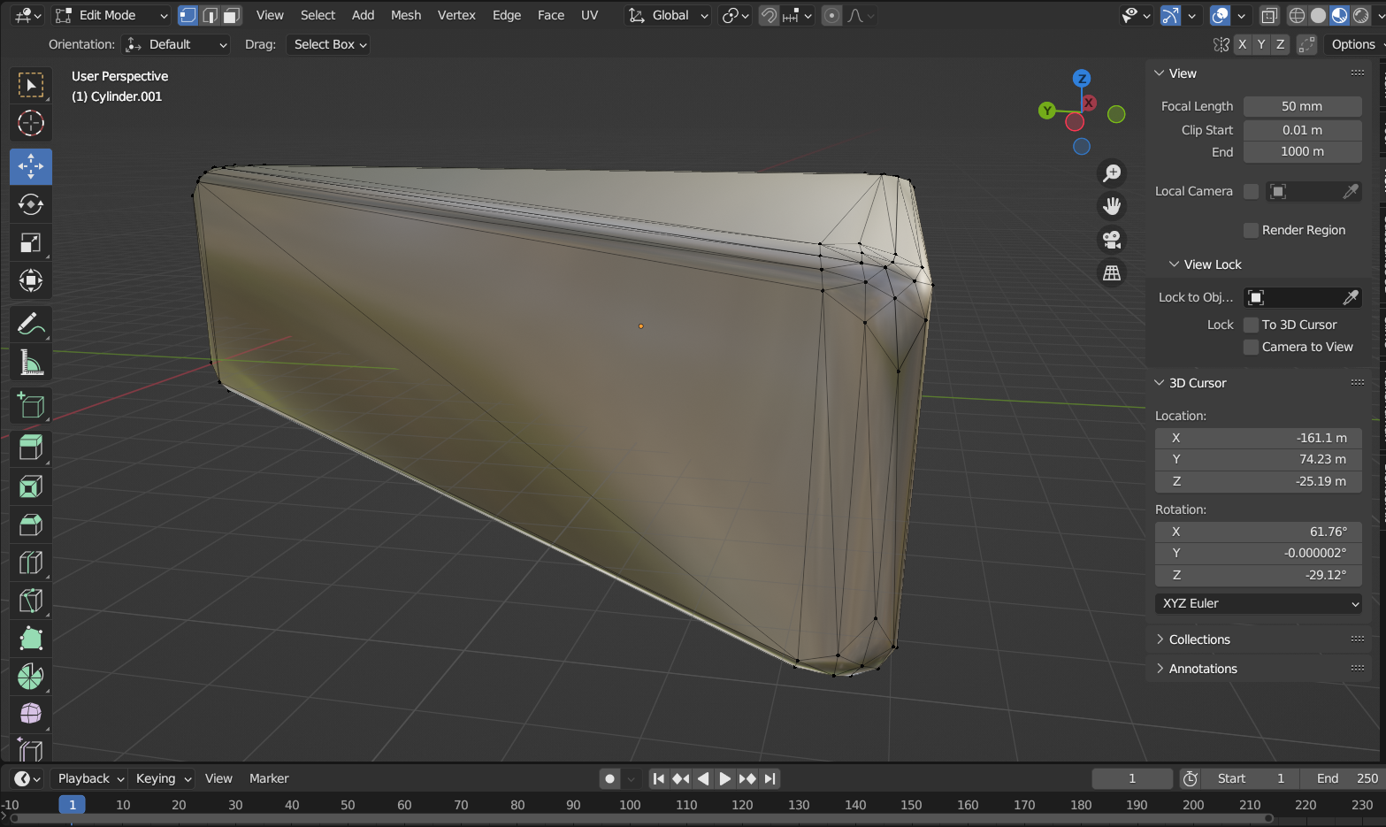Click the Zoom view magnifier icon
This screenshot has width=1386, height=827.
point(1112,173)
